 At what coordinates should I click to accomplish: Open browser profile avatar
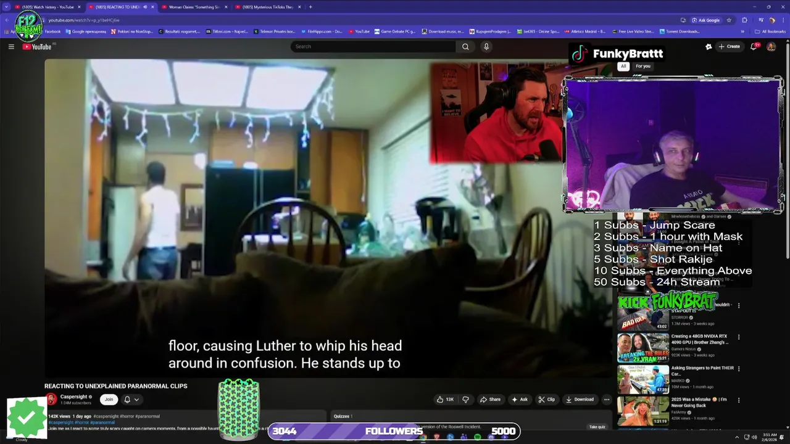tap(771, 20)
